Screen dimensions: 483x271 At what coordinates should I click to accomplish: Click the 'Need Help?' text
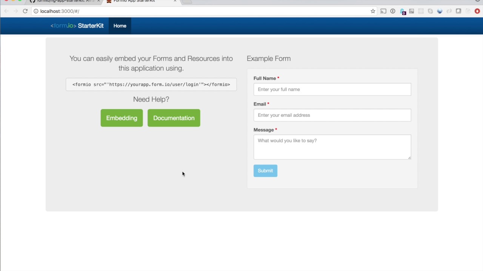pos(151,99)
